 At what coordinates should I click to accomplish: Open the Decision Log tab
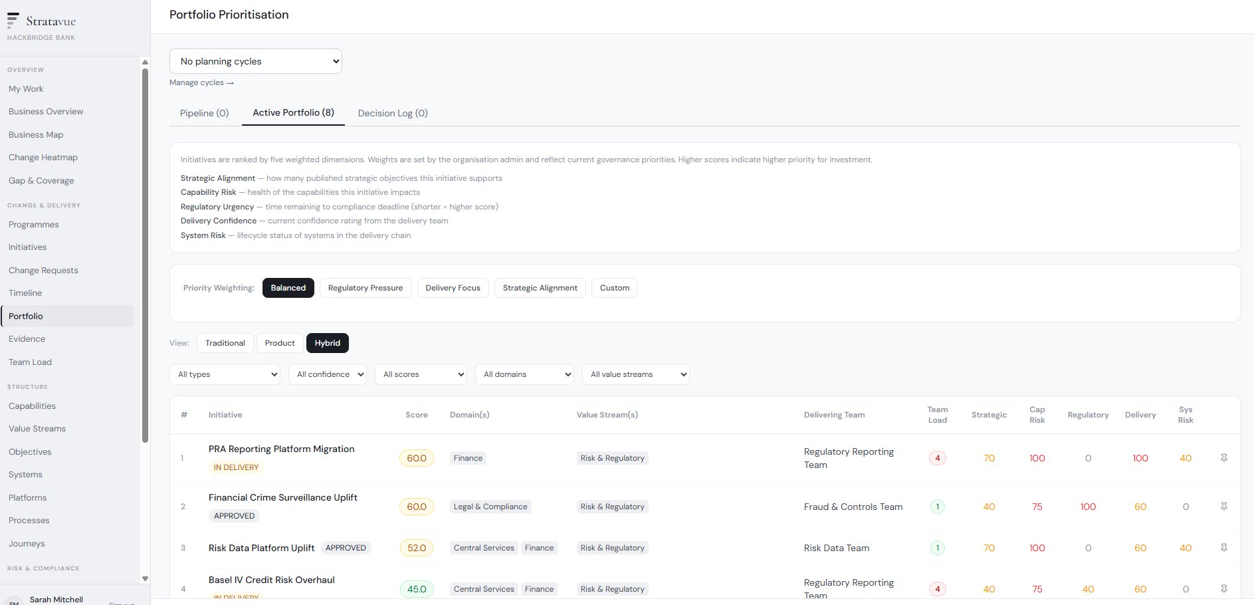393,113
